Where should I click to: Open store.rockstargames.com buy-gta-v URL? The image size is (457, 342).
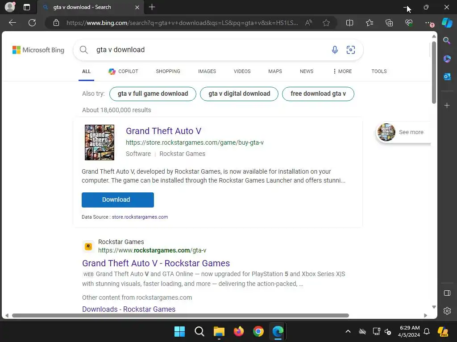pos(195,142)
